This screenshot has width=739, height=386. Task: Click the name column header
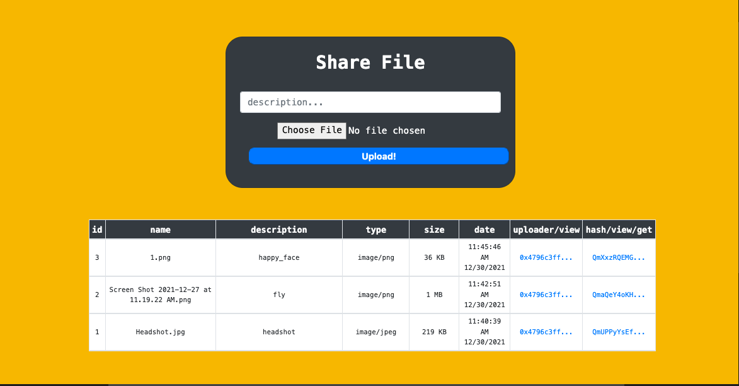[160, 230]
